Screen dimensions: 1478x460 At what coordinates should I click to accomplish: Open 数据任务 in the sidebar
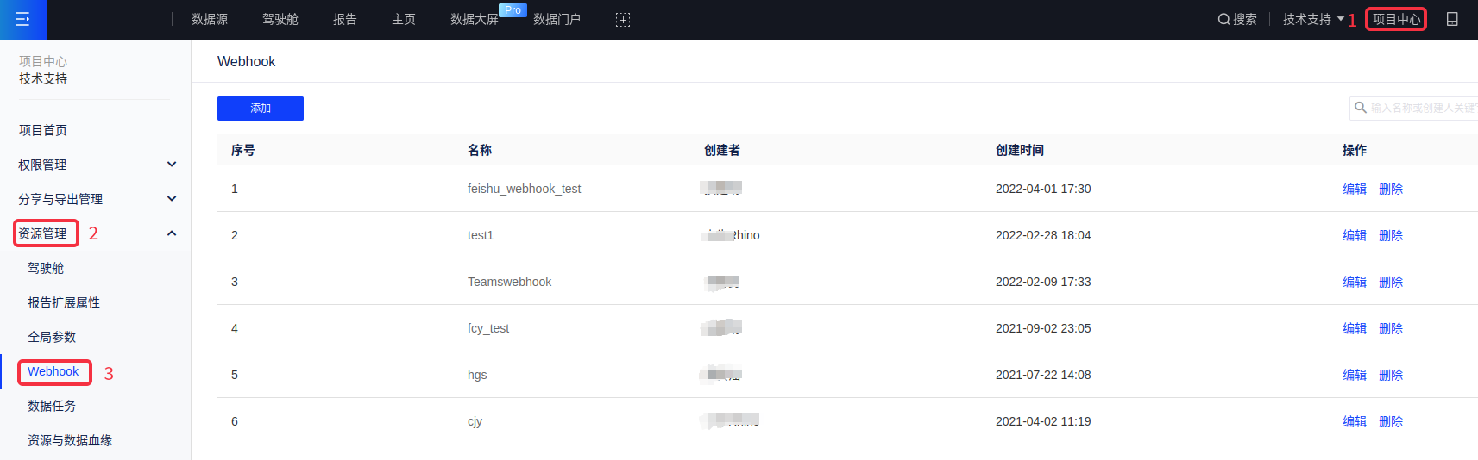click(x=52, y=406)
